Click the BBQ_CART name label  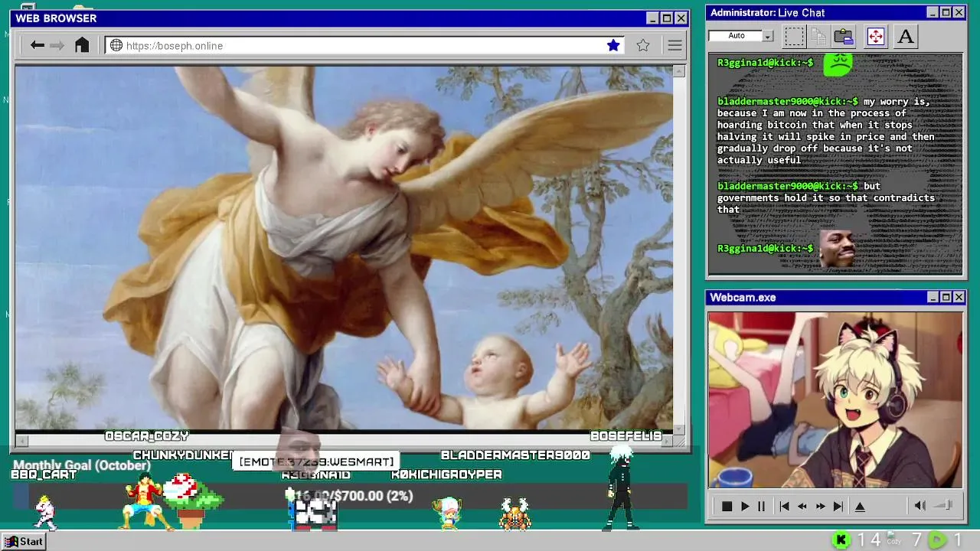click(x=44, y=474)
